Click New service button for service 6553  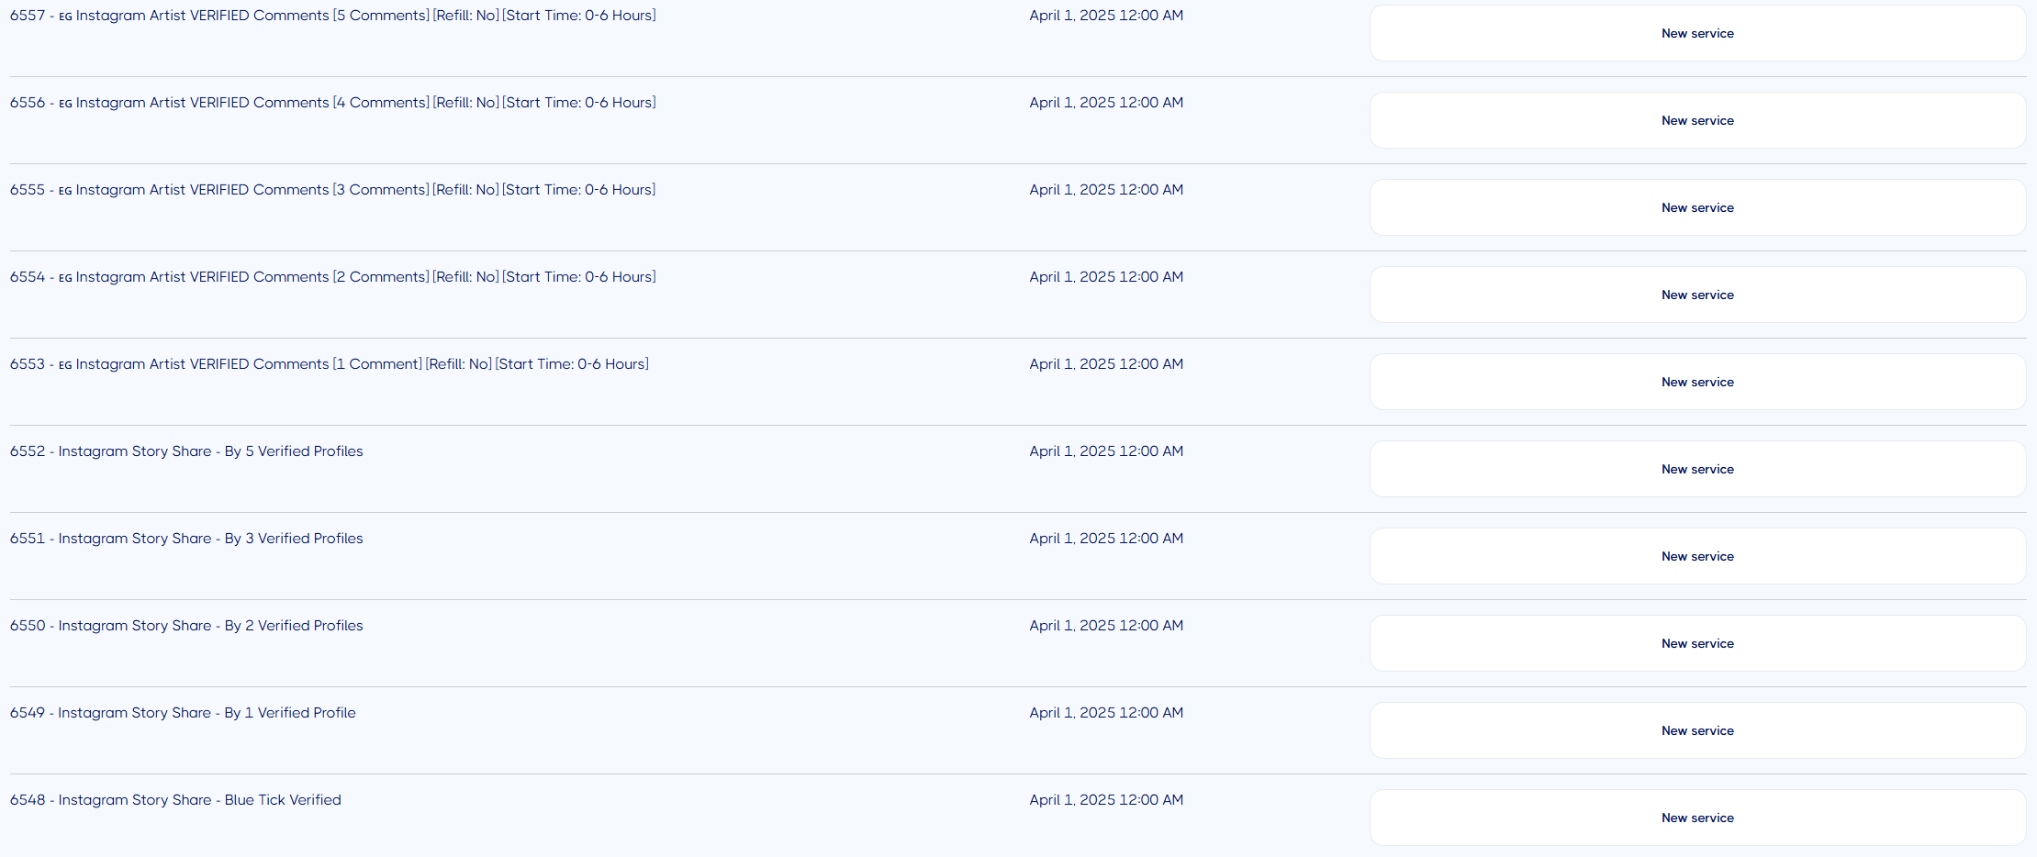1697,382
